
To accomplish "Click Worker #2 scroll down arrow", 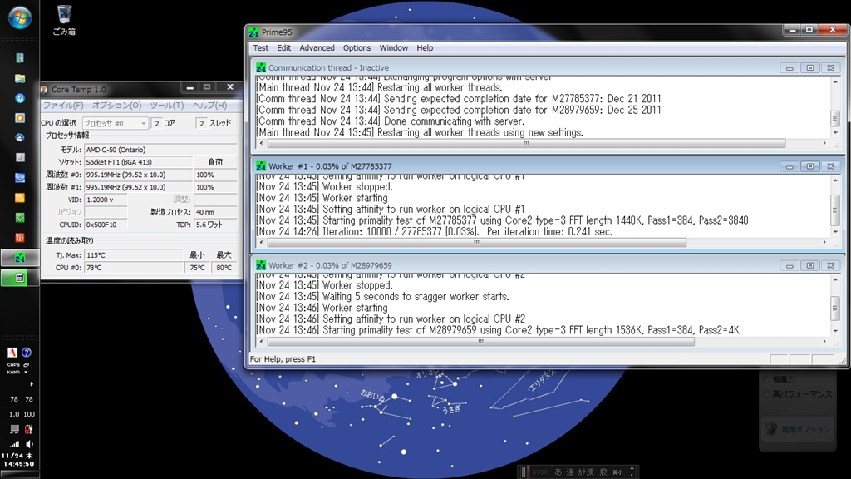I will (835, 331).
